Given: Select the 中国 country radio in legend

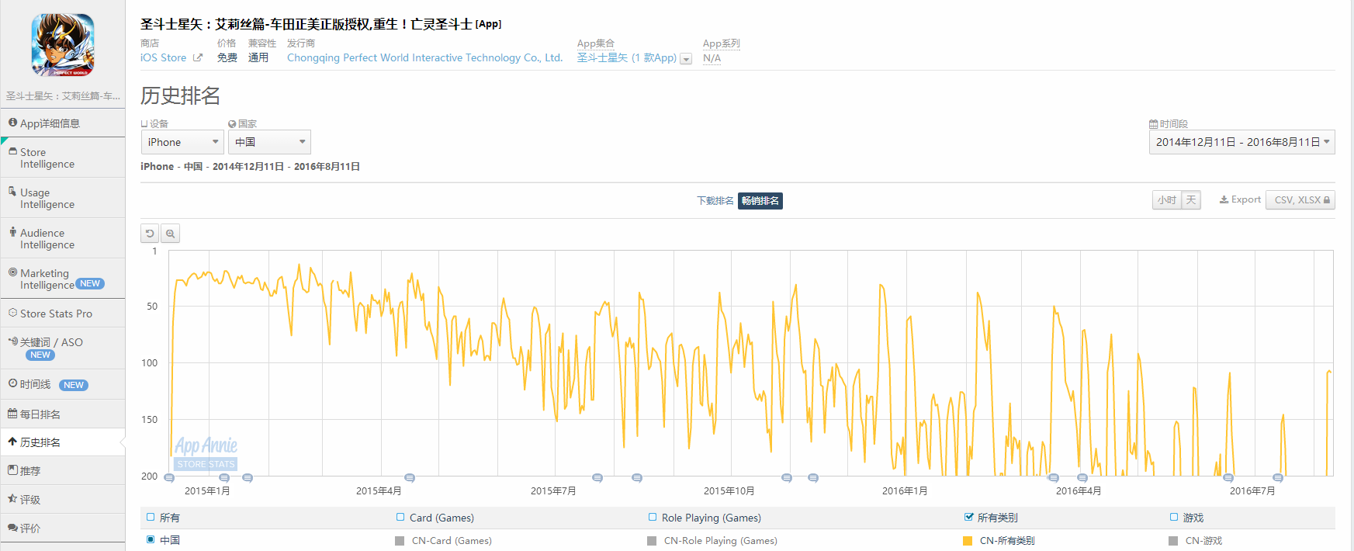Looking at the screenshot, I should [x=151, y=539].
